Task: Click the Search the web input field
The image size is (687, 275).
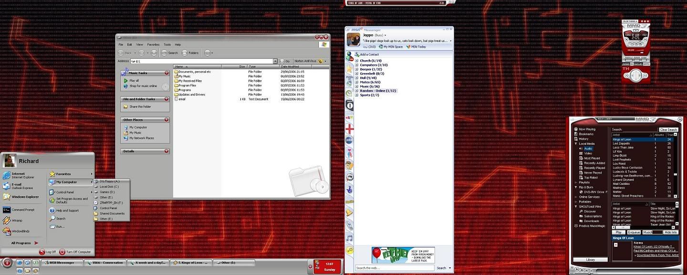Action: tap(394, 268)
